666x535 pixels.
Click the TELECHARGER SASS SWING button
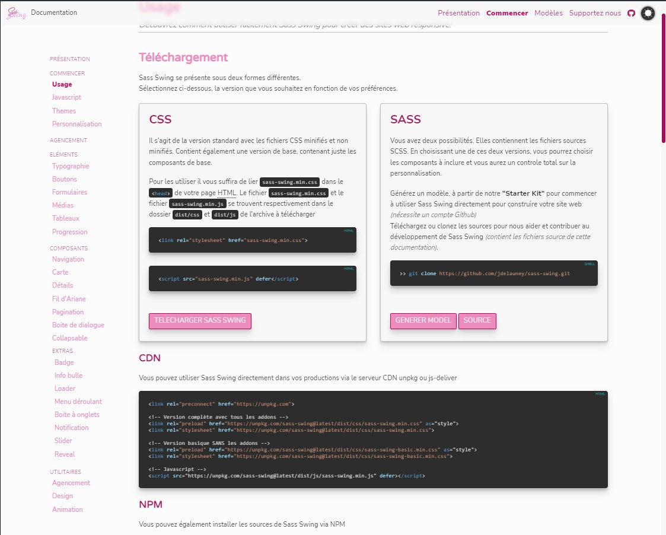[x=200, y=320]
